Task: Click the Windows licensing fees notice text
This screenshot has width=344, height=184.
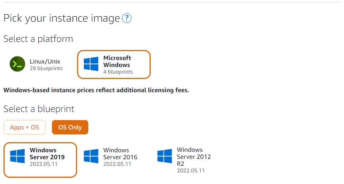Action: click(x=96, y=90)
